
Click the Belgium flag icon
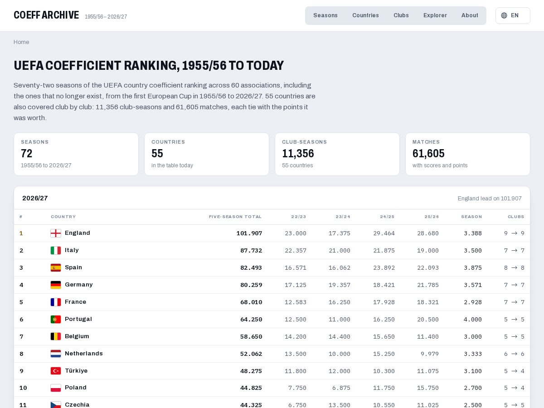pos(56,336)
